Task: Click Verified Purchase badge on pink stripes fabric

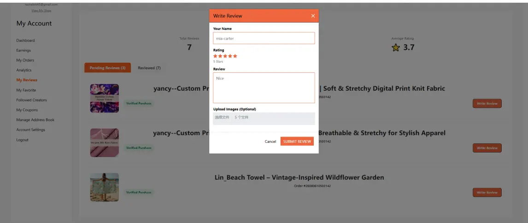Action: [x=139, y=147]
